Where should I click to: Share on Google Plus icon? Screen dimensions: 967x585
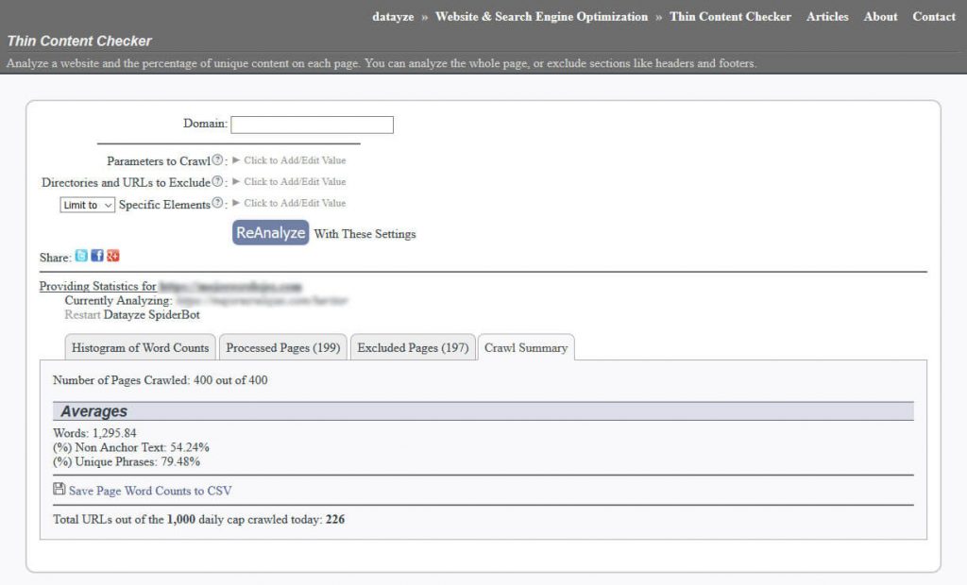[x=113, y=255]
